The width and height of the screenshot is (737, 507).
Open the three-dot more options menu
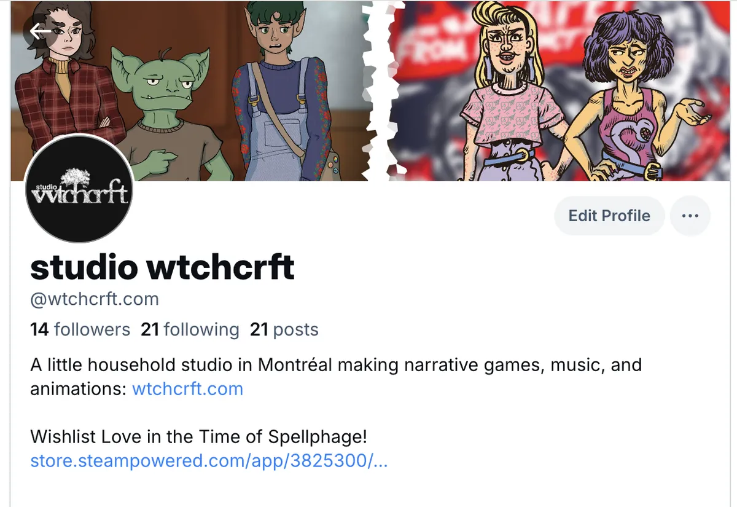pyautogui.click(x=690, y=216)
